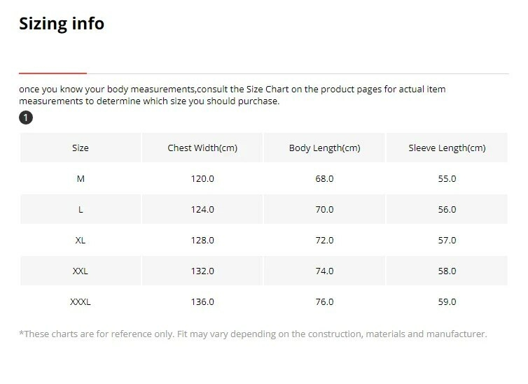Select the XXL size row label
This screenshot has height=384, width=528.
(81, 271)
